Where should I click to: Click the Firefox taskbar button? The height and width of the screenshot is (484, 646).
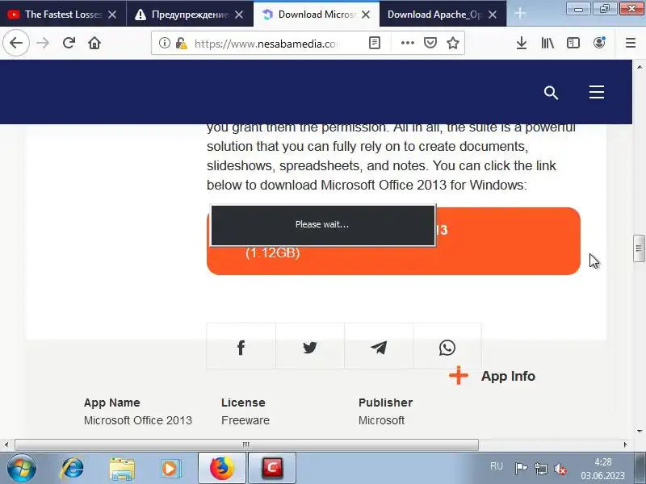tap(221, 469)
